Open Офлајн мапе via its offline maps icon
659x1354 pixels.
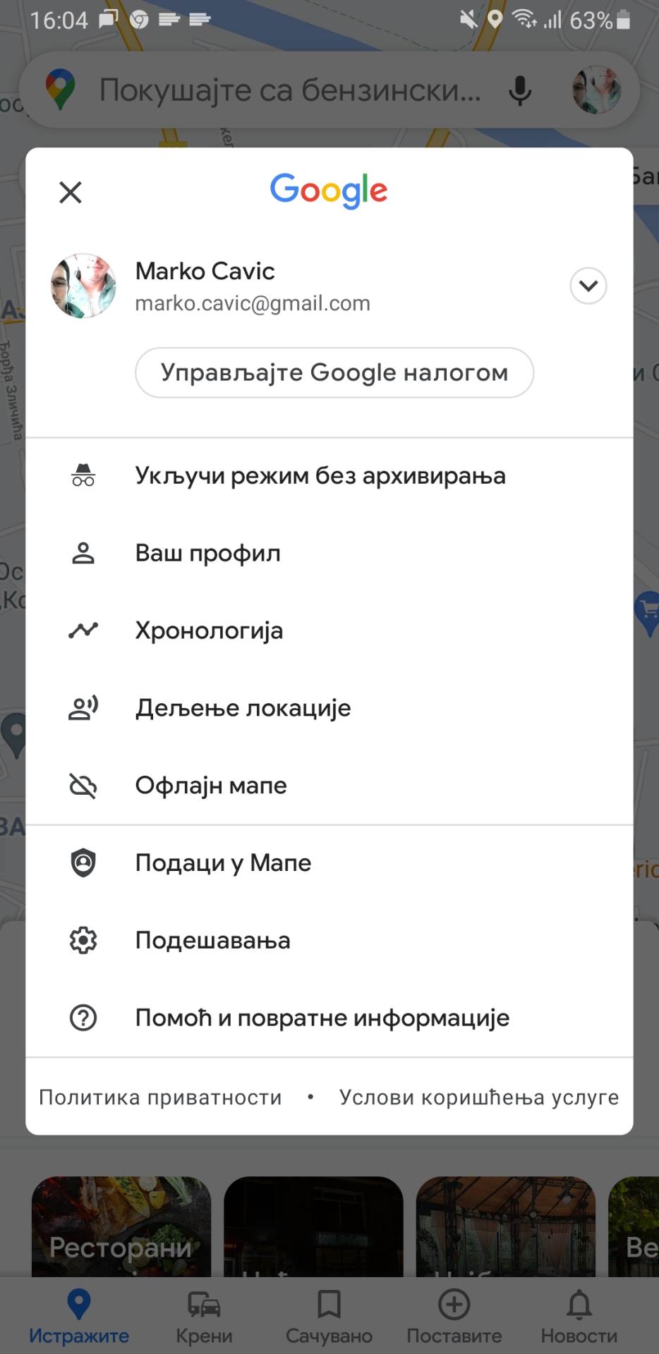[83, 785]
